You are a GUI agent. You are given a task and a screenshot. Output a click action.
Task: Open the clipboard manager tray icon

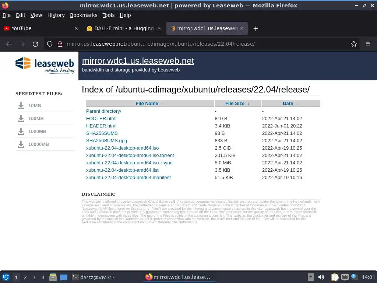tap(335, 277)
